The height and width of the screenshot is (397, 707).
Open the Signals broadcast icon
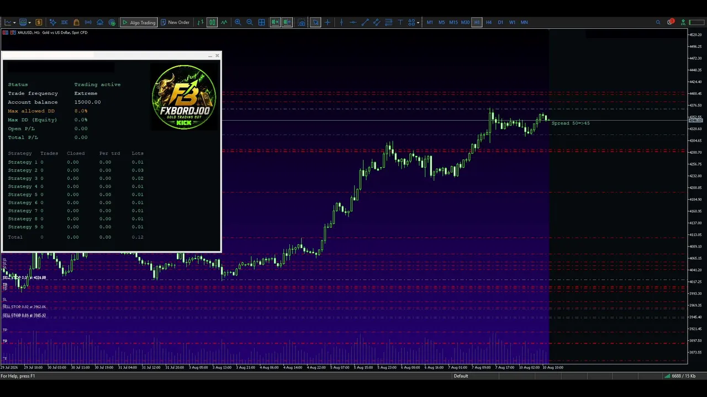[88, 22]
